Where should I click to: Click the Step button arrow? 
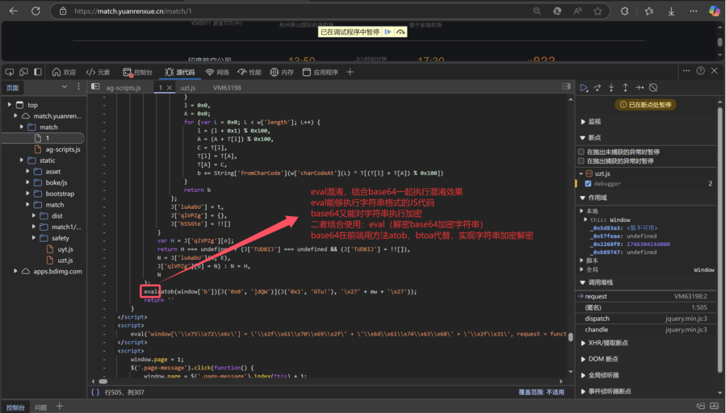pos(640,88)
